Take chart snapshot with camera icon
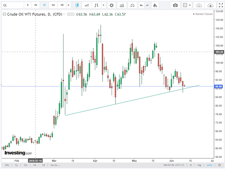Screen dimensions: 225x170 click(x=175, y=5)
